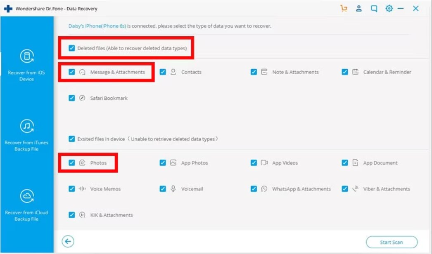This screenshot has width=432, height=254.
Task: Click the Note & Attachments icon
Action: 264,72
